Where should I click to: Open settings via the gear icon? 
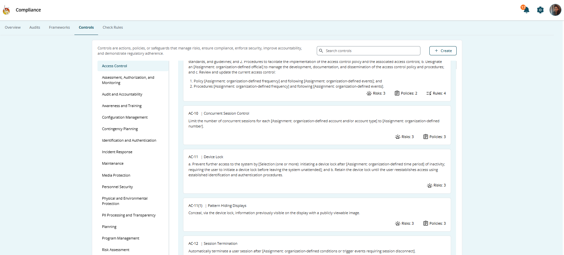click(540, 10)
